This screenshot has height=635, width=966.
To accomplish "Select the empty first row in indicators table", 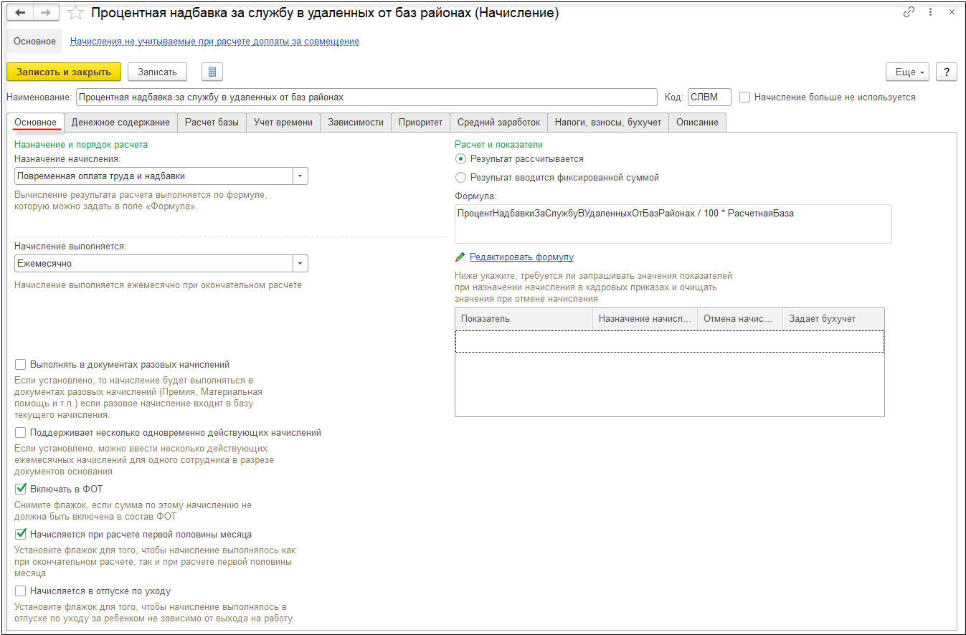I will 669,341.
